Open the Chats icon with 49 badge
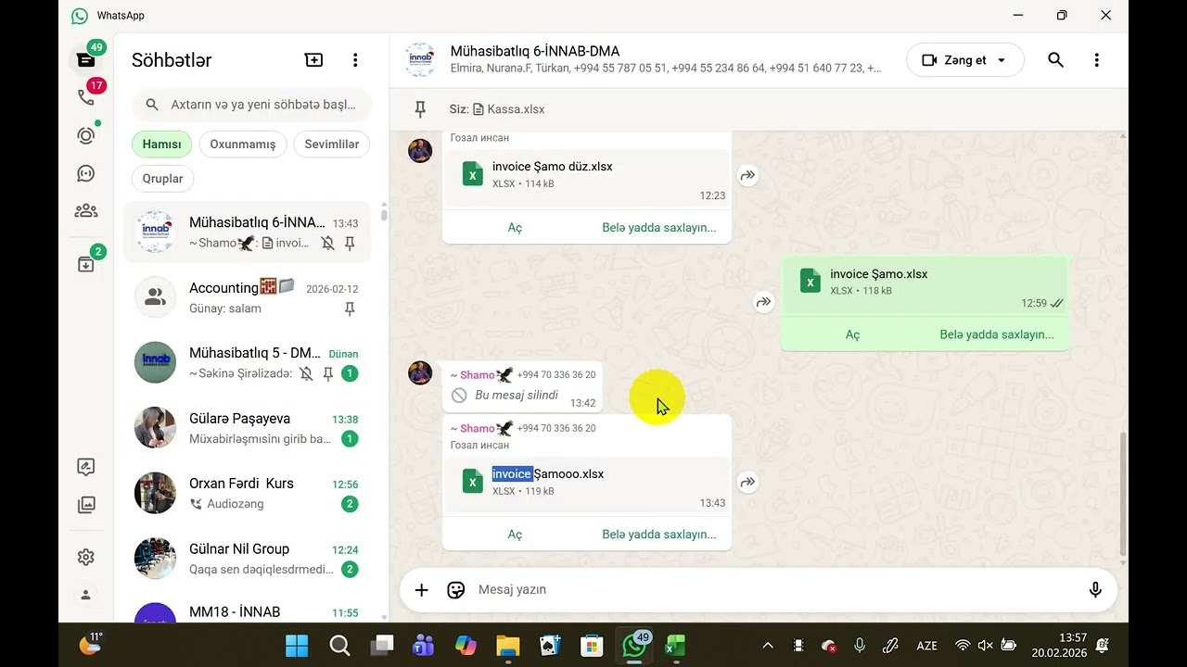 pyautogui.click(x=86, y=60)
